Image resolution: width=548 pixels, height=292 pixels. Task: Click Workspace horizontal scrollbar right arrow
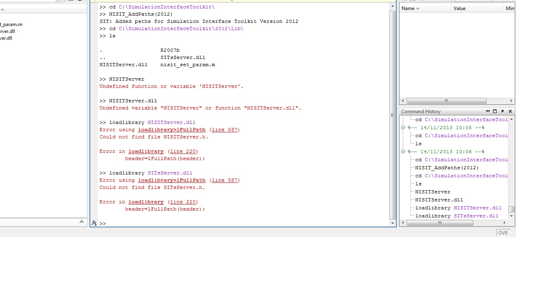(511, 101)
